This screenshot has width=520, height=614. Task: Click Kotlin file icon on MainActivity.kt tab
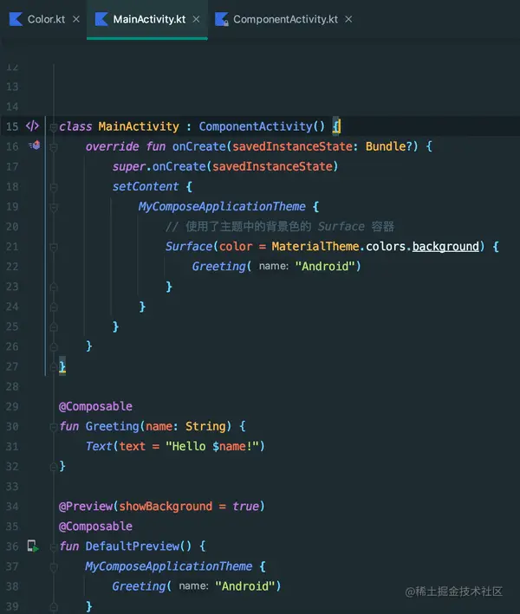click(101, 19)
